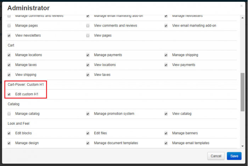
Task: Toggle Manage document templates checkbox
Action: coord(88,143)
